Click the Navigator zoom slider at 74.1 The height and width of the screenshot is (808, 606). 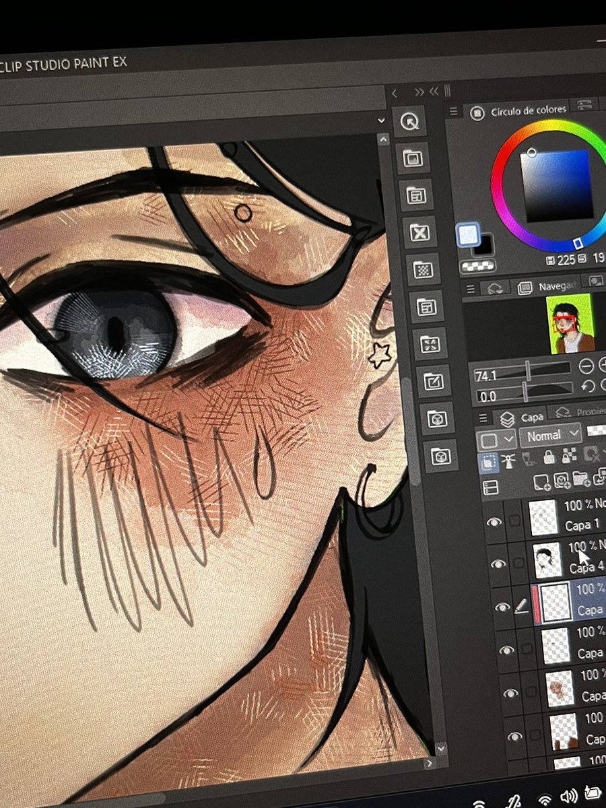coord(523,372)
